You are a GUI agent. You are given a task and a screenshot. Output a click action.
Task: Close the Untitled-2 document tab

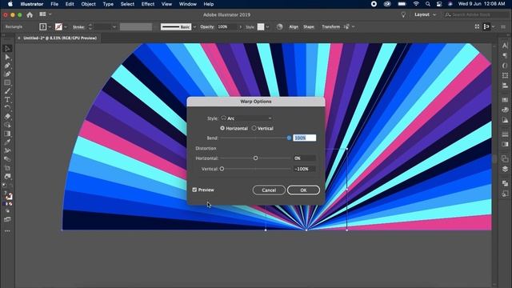[x=19, y=38]
